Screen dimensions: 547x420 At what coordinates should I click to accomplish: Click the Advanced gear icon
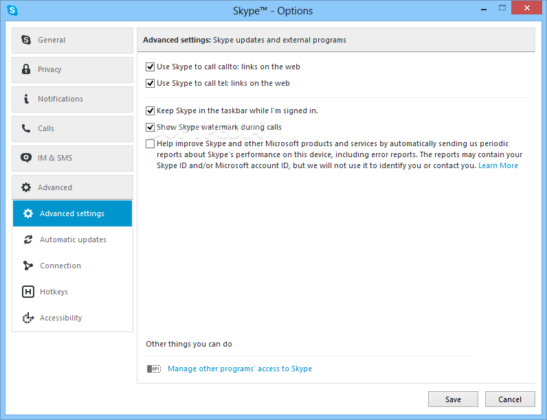pos(26,187)
